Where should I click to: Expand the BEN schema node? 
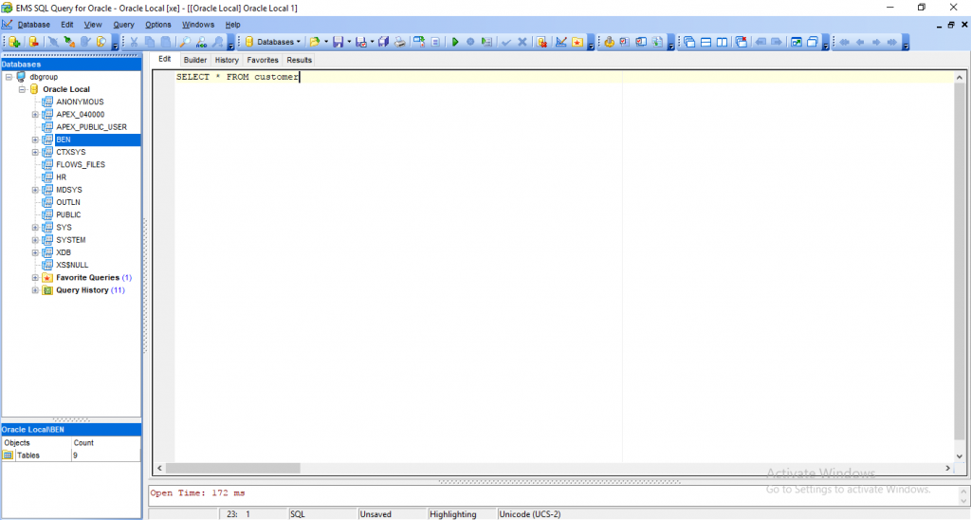35,139
